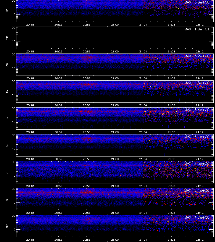Click the 10 y-axis tick of 9R panel
Image resolution: width=215 pixels, height=242 pixels.
[14, 230]
